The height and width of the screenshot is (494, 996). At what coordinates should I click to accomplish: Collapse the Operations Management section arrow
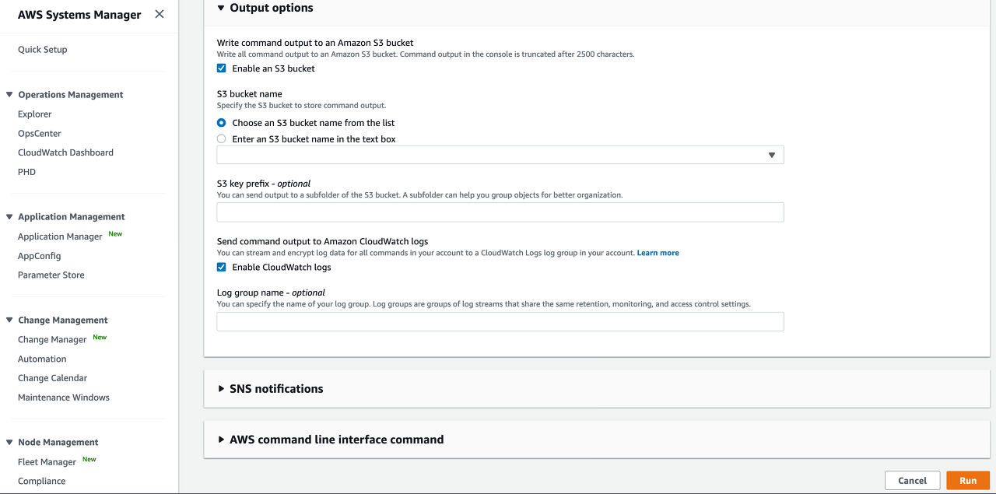point(10,95)
